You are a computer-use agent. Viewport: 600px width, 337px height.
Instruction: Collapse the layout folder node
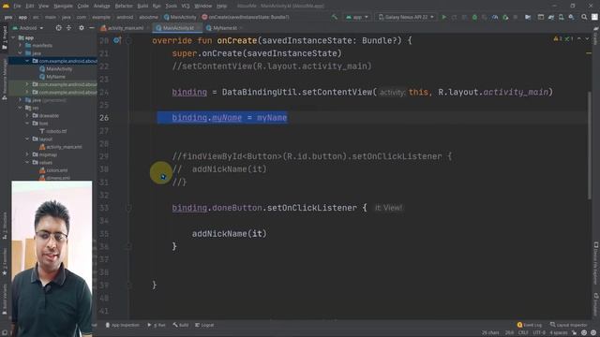[27, 139]
